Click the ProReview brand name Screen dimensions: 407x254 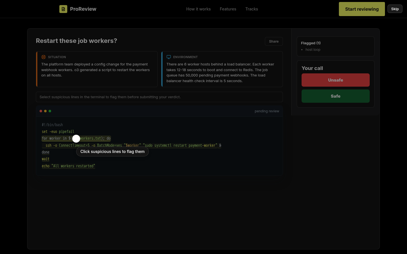tap(83, 9)
